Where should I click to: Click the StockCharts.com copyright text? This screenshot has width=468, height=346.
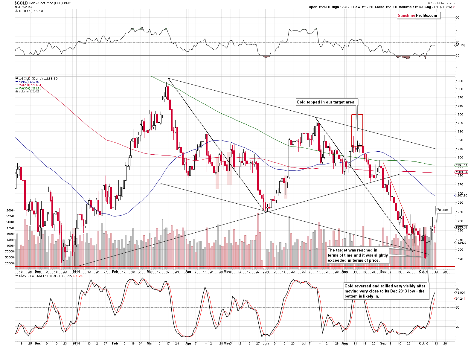pyautogui.click(x=441, y=3)
